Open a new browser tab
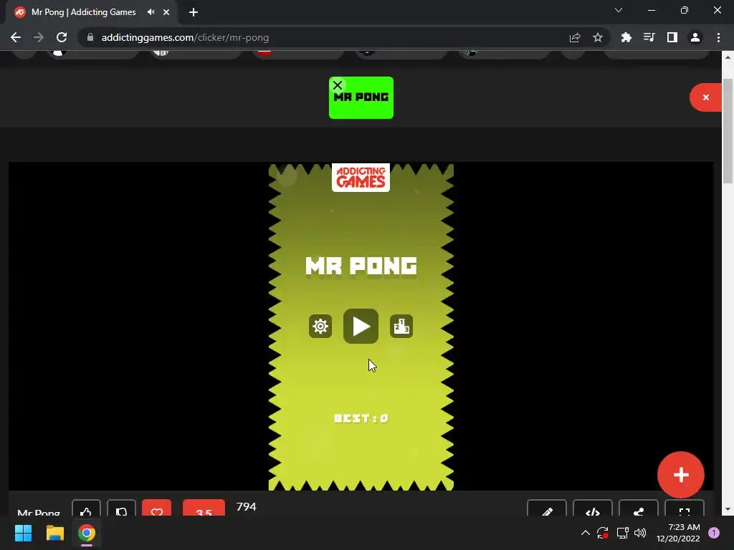 pos(194,12)
